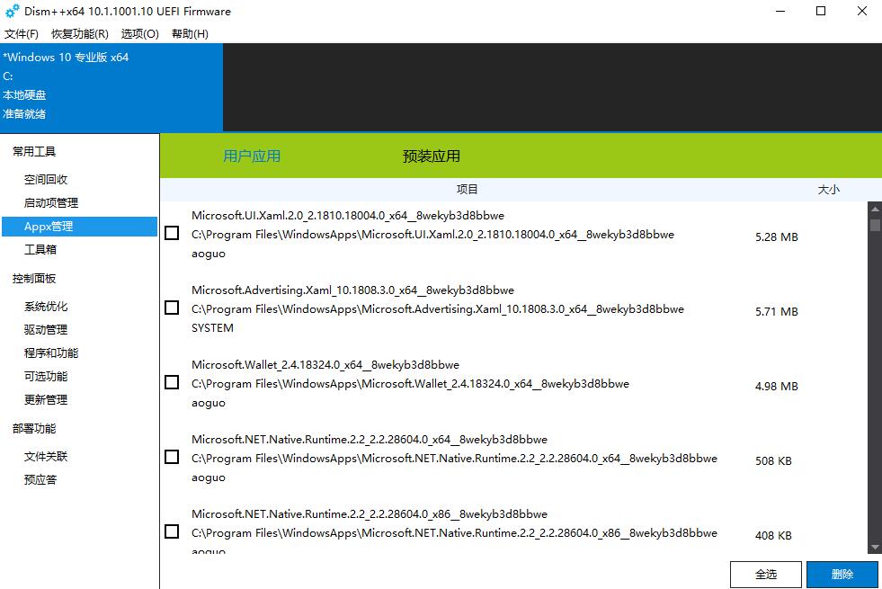Click the scrollbar up arrow in app list

click(875, 209)
